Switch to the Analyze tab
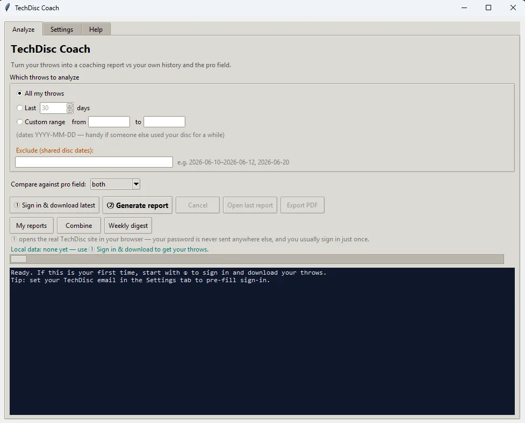Viewport: 525px width, 423px height. click(24, 29)
